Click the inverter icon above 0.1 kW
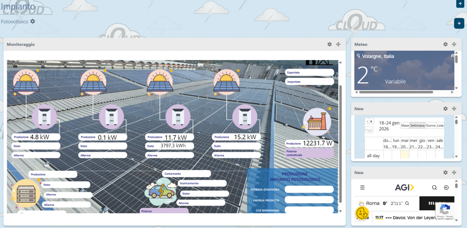Screen dimensions: 467x228 point(111,117)
